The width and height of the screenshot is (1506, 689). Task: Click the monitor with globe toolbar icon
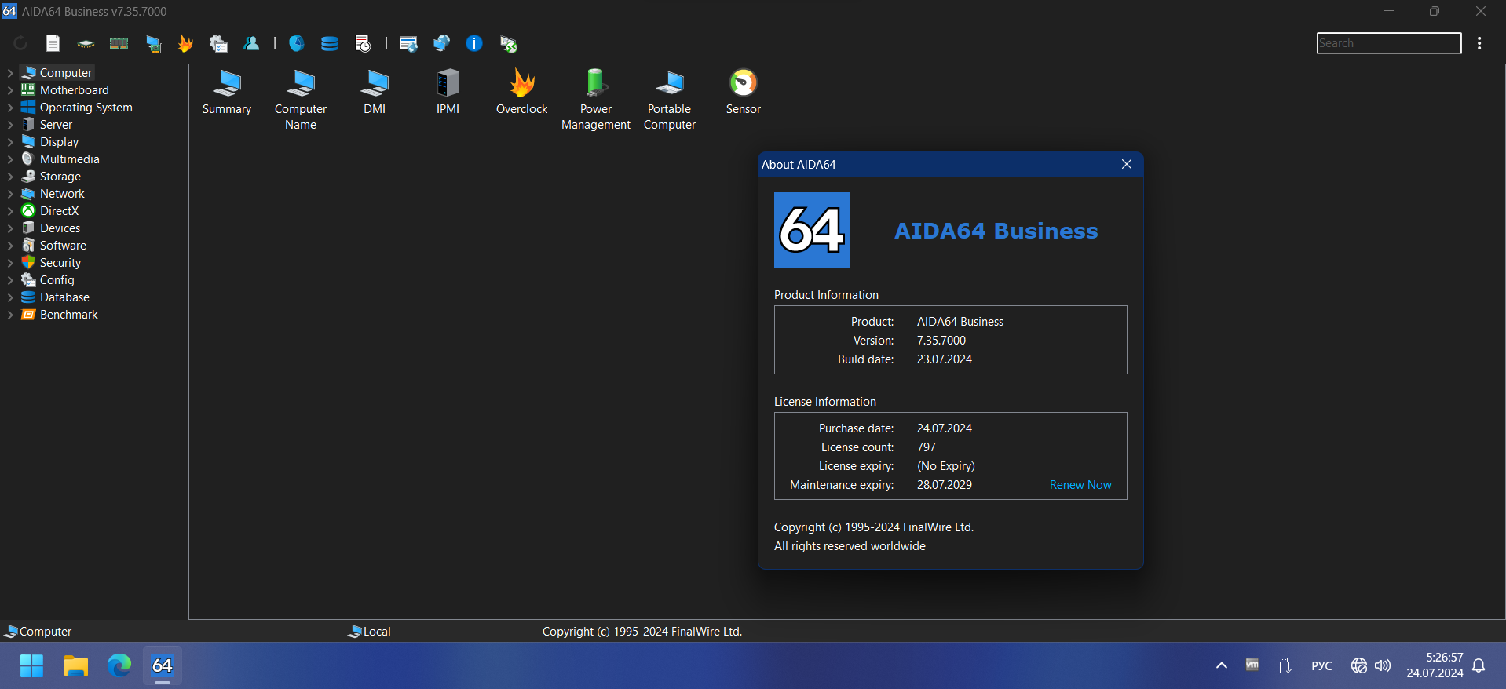[441, 43]
